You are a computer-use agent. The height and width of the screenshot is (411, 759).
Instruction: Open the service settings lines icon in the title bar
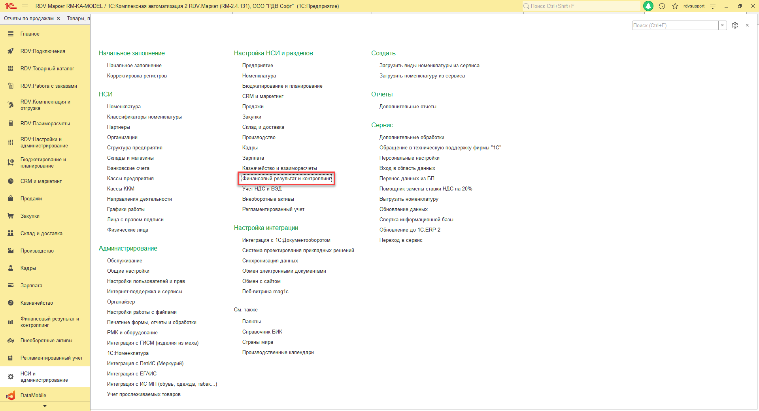[713, 6]
